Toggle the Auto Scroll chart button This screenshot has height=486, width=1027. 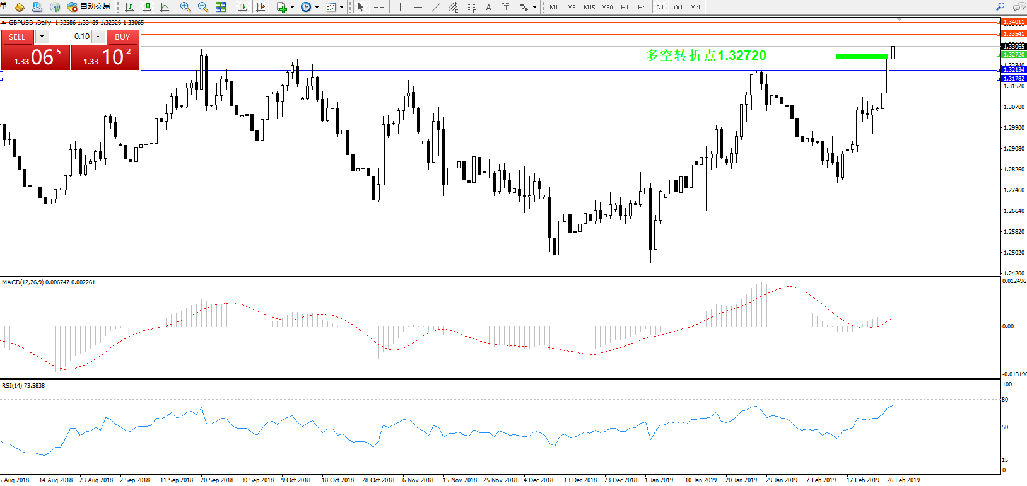coord(243,7)
